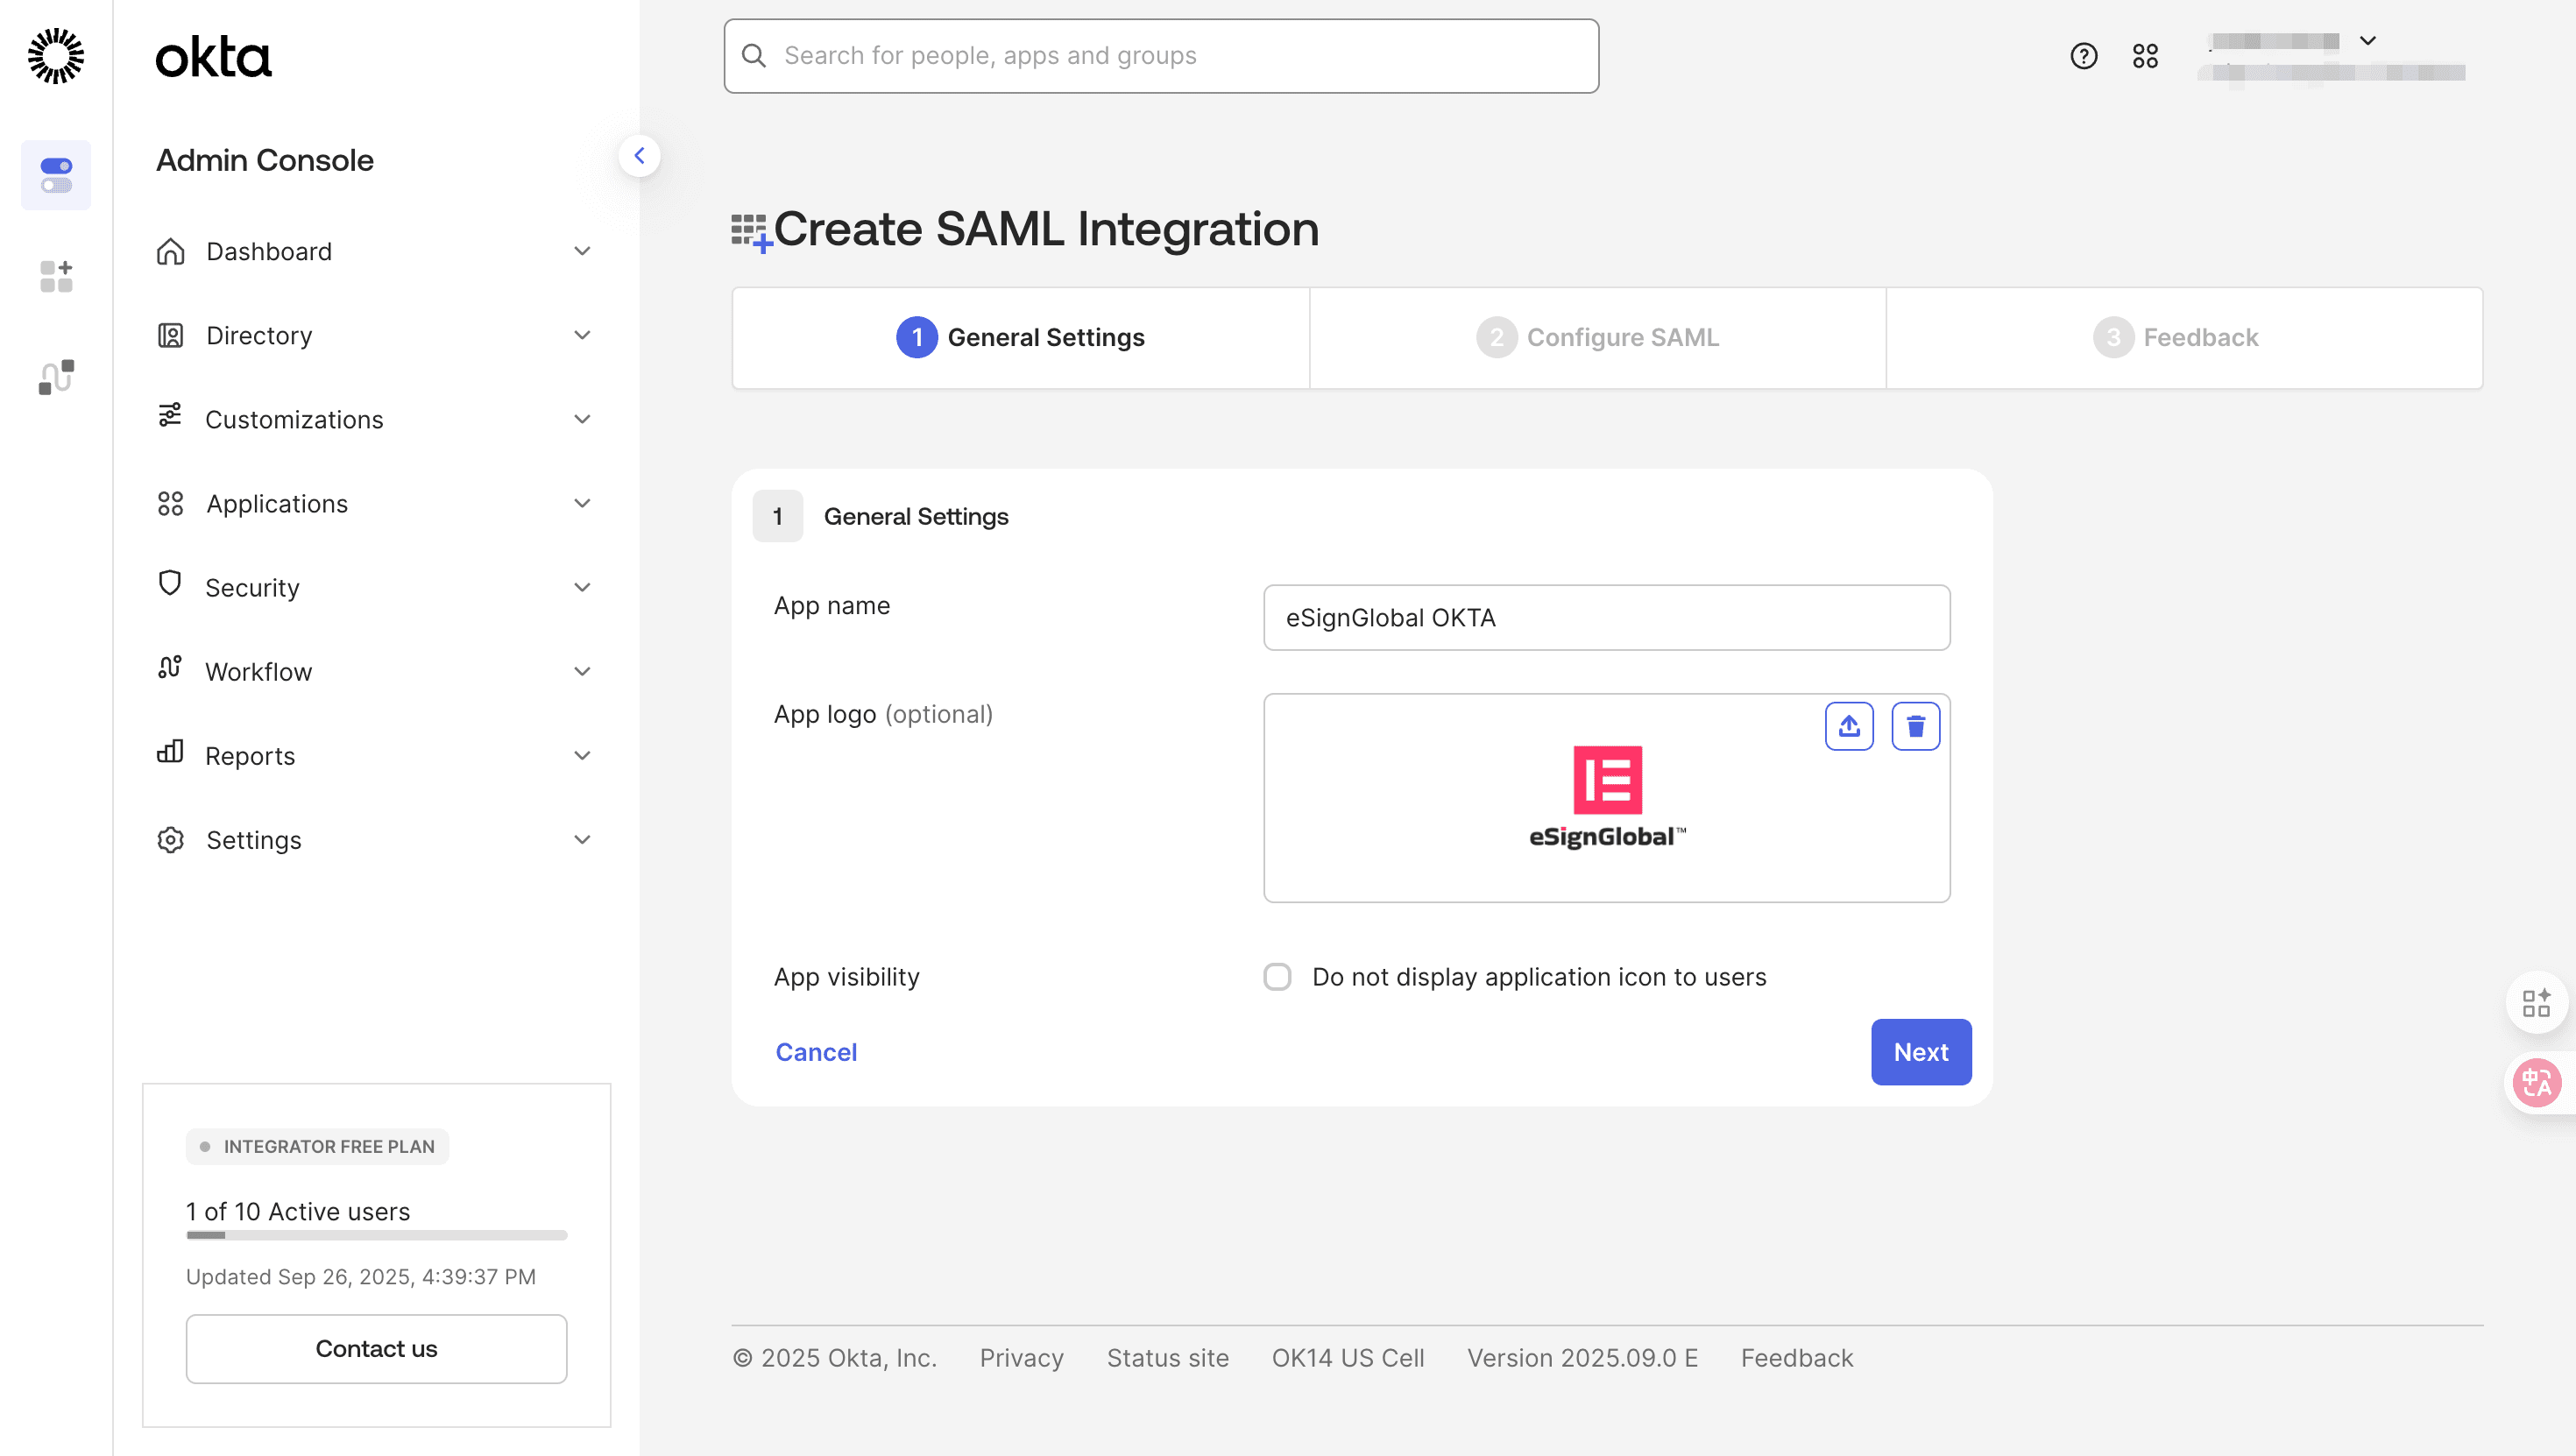
Task: Go to the Configure SAML step tab
Action: click(x=1597, y=338)
